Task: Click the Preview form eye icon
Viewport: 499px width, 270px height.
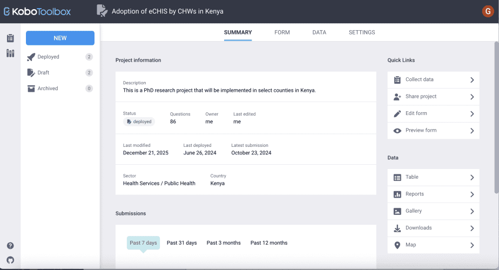Action: (397, 131)
